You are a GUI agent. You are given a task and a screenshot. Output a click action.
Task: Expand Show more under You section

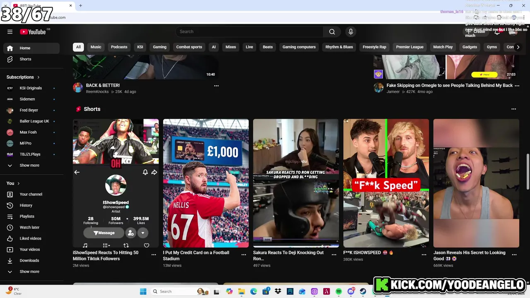[x=31, y=272]
